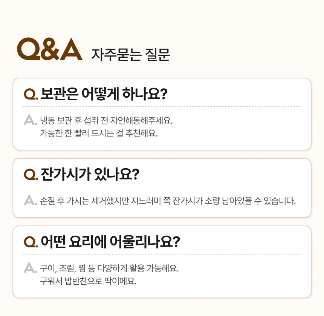
Task: Click the line 가능한 한 빨리 드시는 걸 추천해요
Action: (98, 133)
